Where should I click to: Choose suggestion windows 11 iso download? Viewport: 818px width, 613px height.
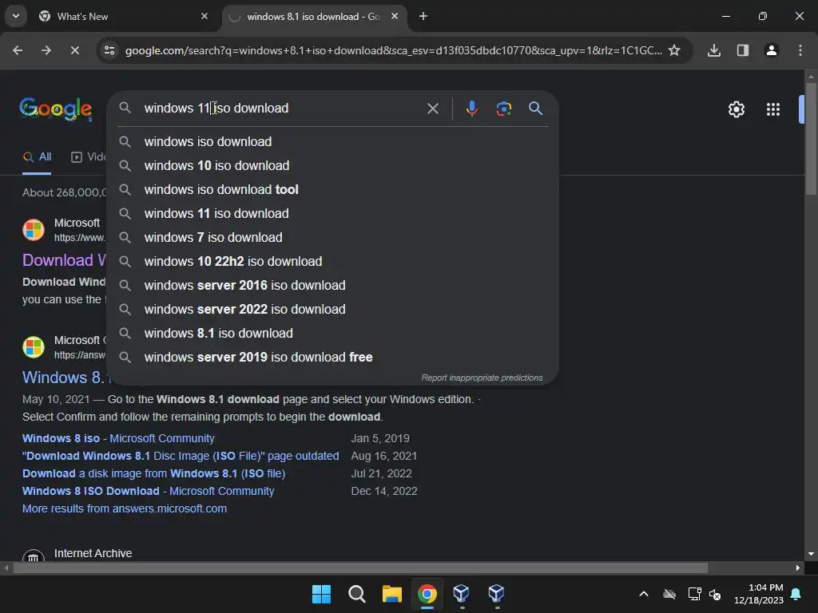[333, 213]
